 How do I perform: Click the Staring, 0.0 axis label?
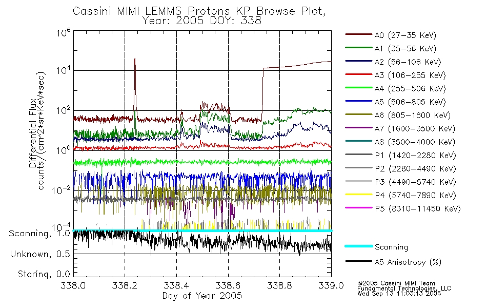44,274
